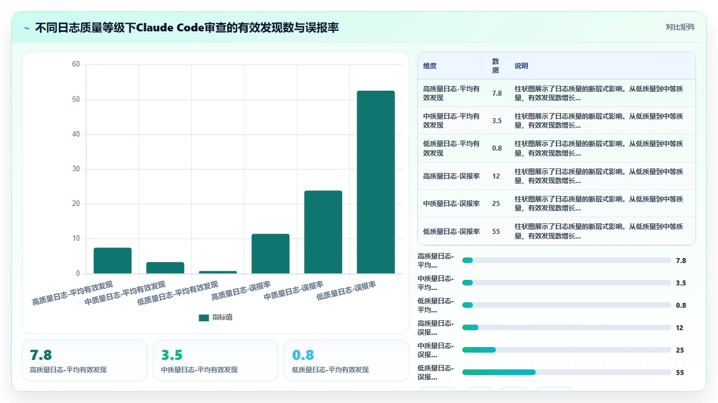Click the value 7.8 in the table
This screenshot has width=718, height=403.
click(497, 93)
